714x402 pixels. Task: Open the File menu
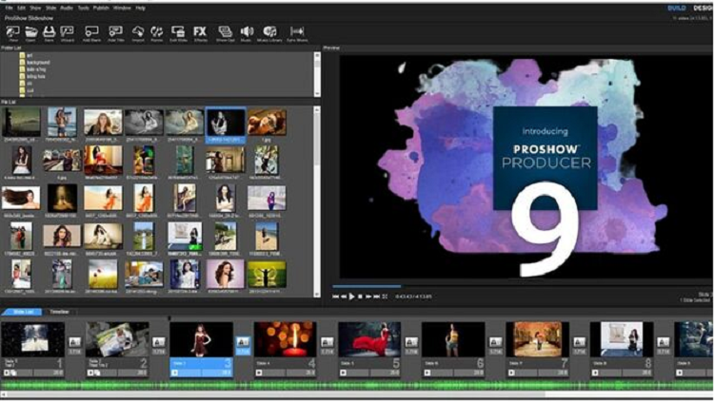(10, 9)
